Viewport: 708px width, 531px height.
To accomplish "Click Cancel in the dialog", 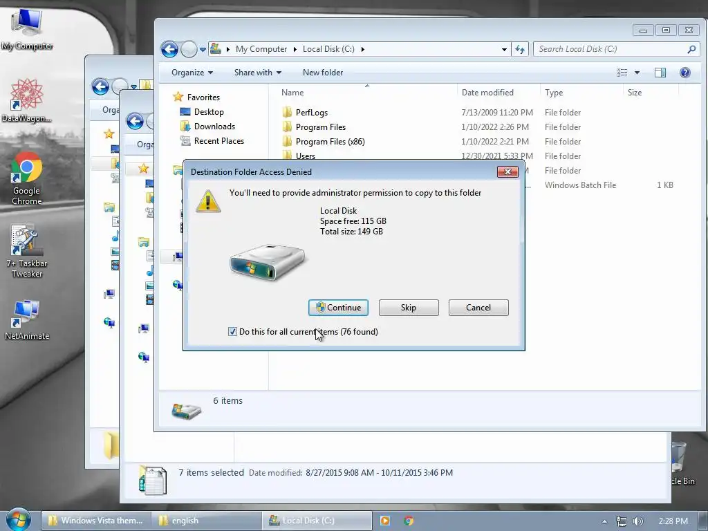I will [478, 308].
